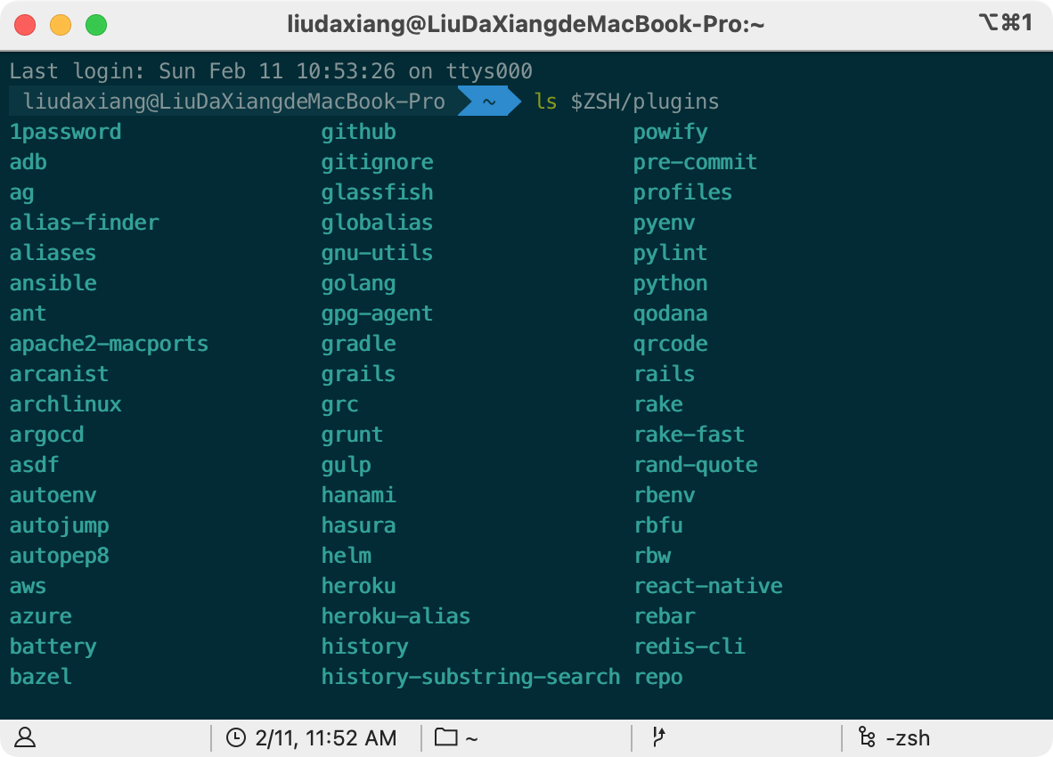Click the clock icon in status bar
Image resolution: width=1053 pixels, height=757 pixels.
pyautogui.click(x=236, y=737)
